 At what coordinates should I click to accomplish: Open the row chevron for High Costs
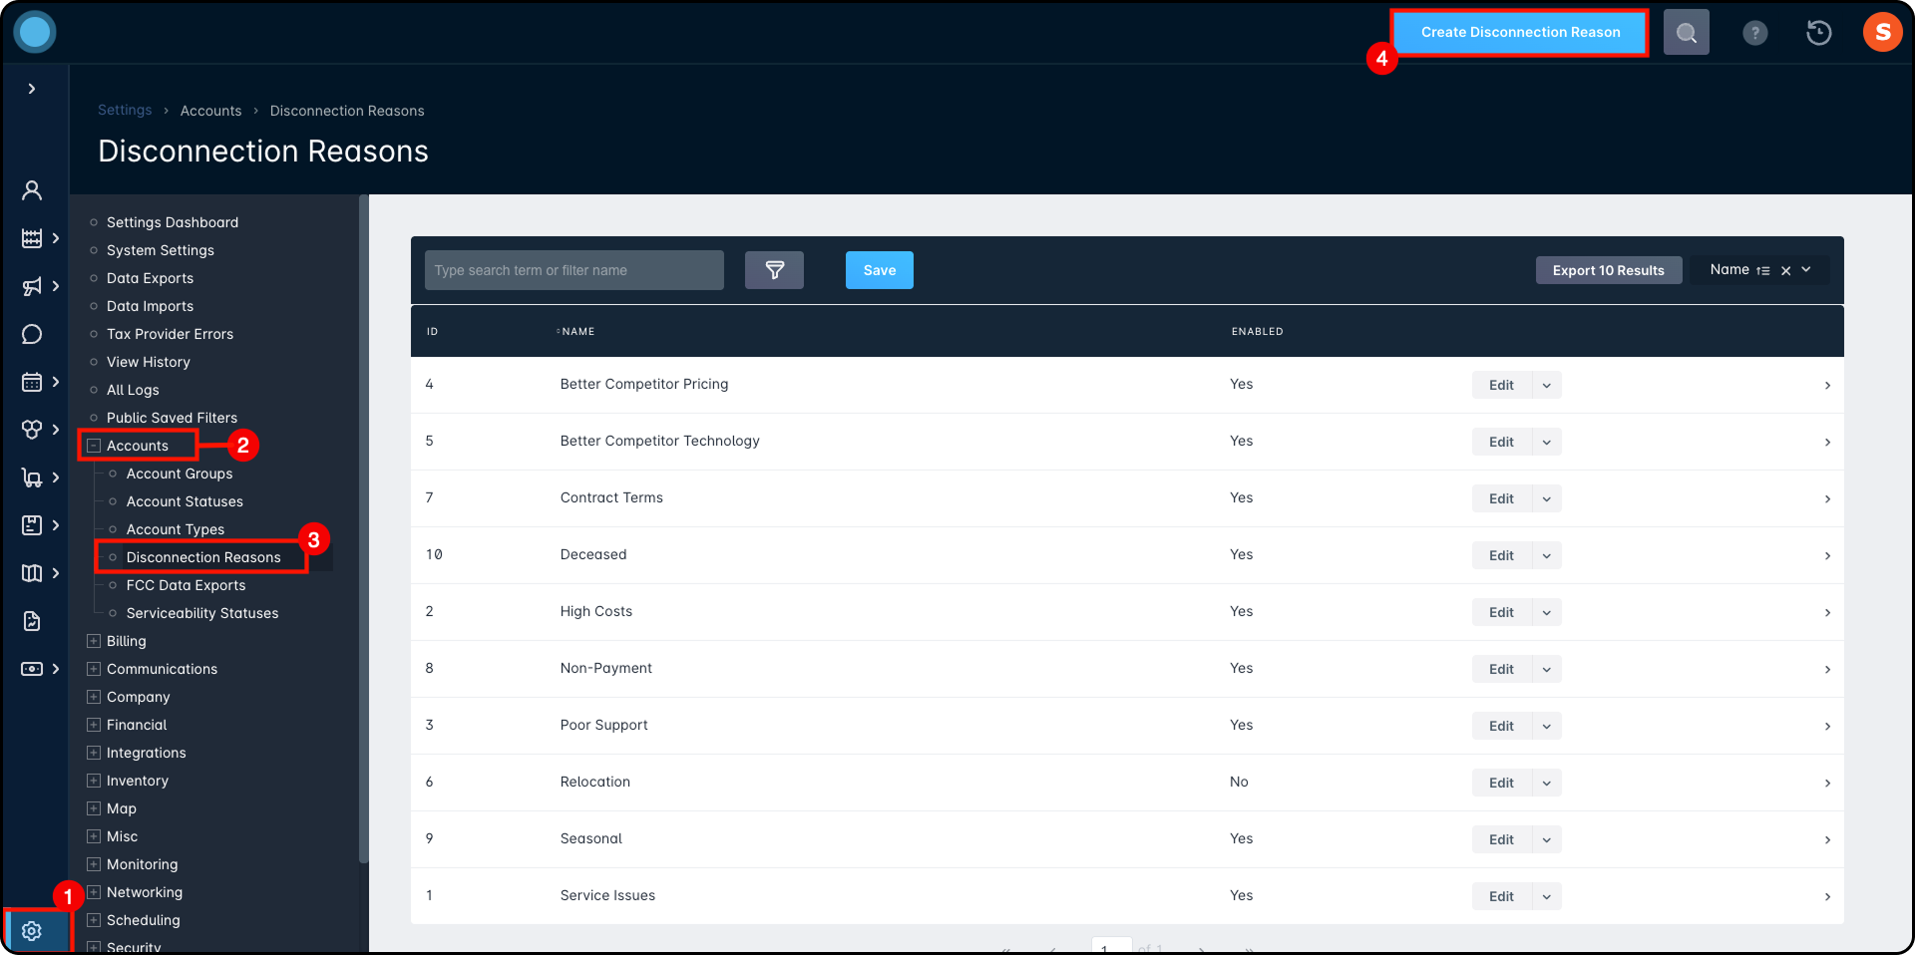pyautogui.click(x=1827, y=613)
